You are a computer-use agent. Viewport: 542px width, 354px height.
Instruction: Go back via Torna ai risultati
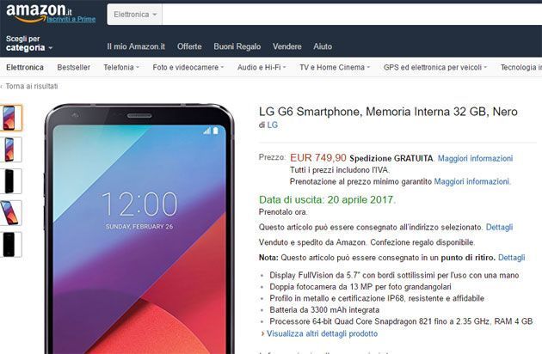(x=30, y=86)
